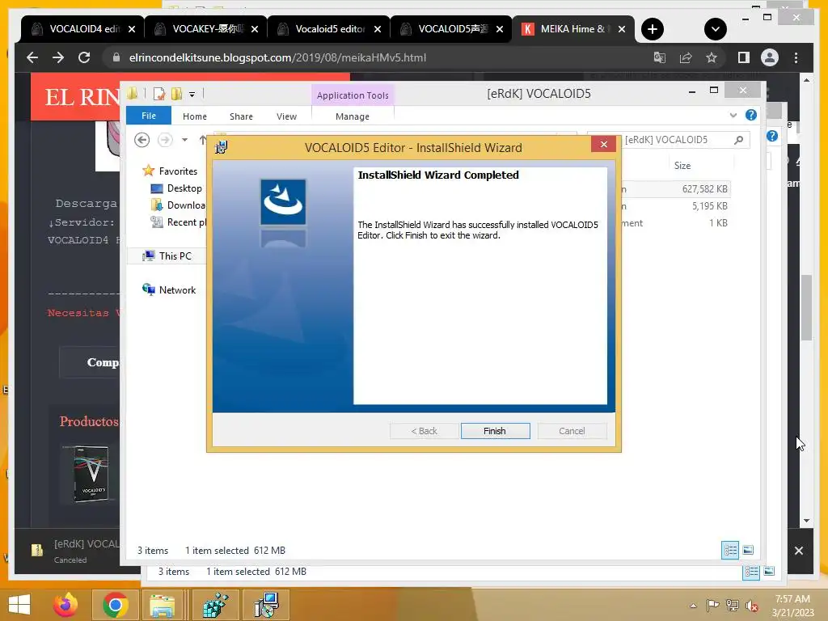Click the installer setup taskbar icon

(x=265, y=605)
